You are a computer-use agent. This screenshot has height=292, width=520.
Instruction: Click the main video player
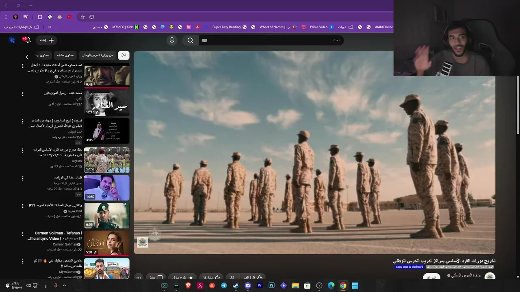(314, 152)
